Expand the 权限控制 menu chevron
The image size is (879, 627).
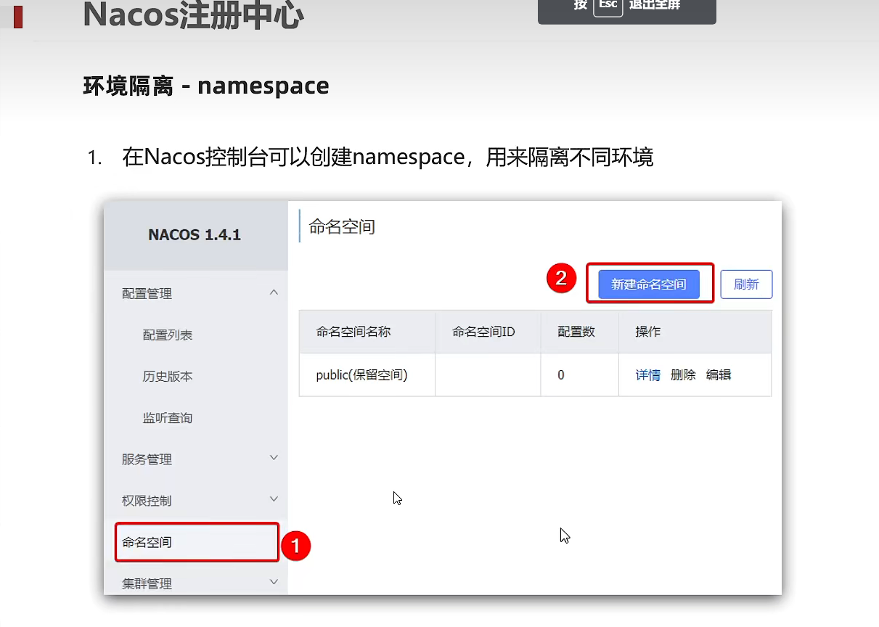(x=274, y=499)
